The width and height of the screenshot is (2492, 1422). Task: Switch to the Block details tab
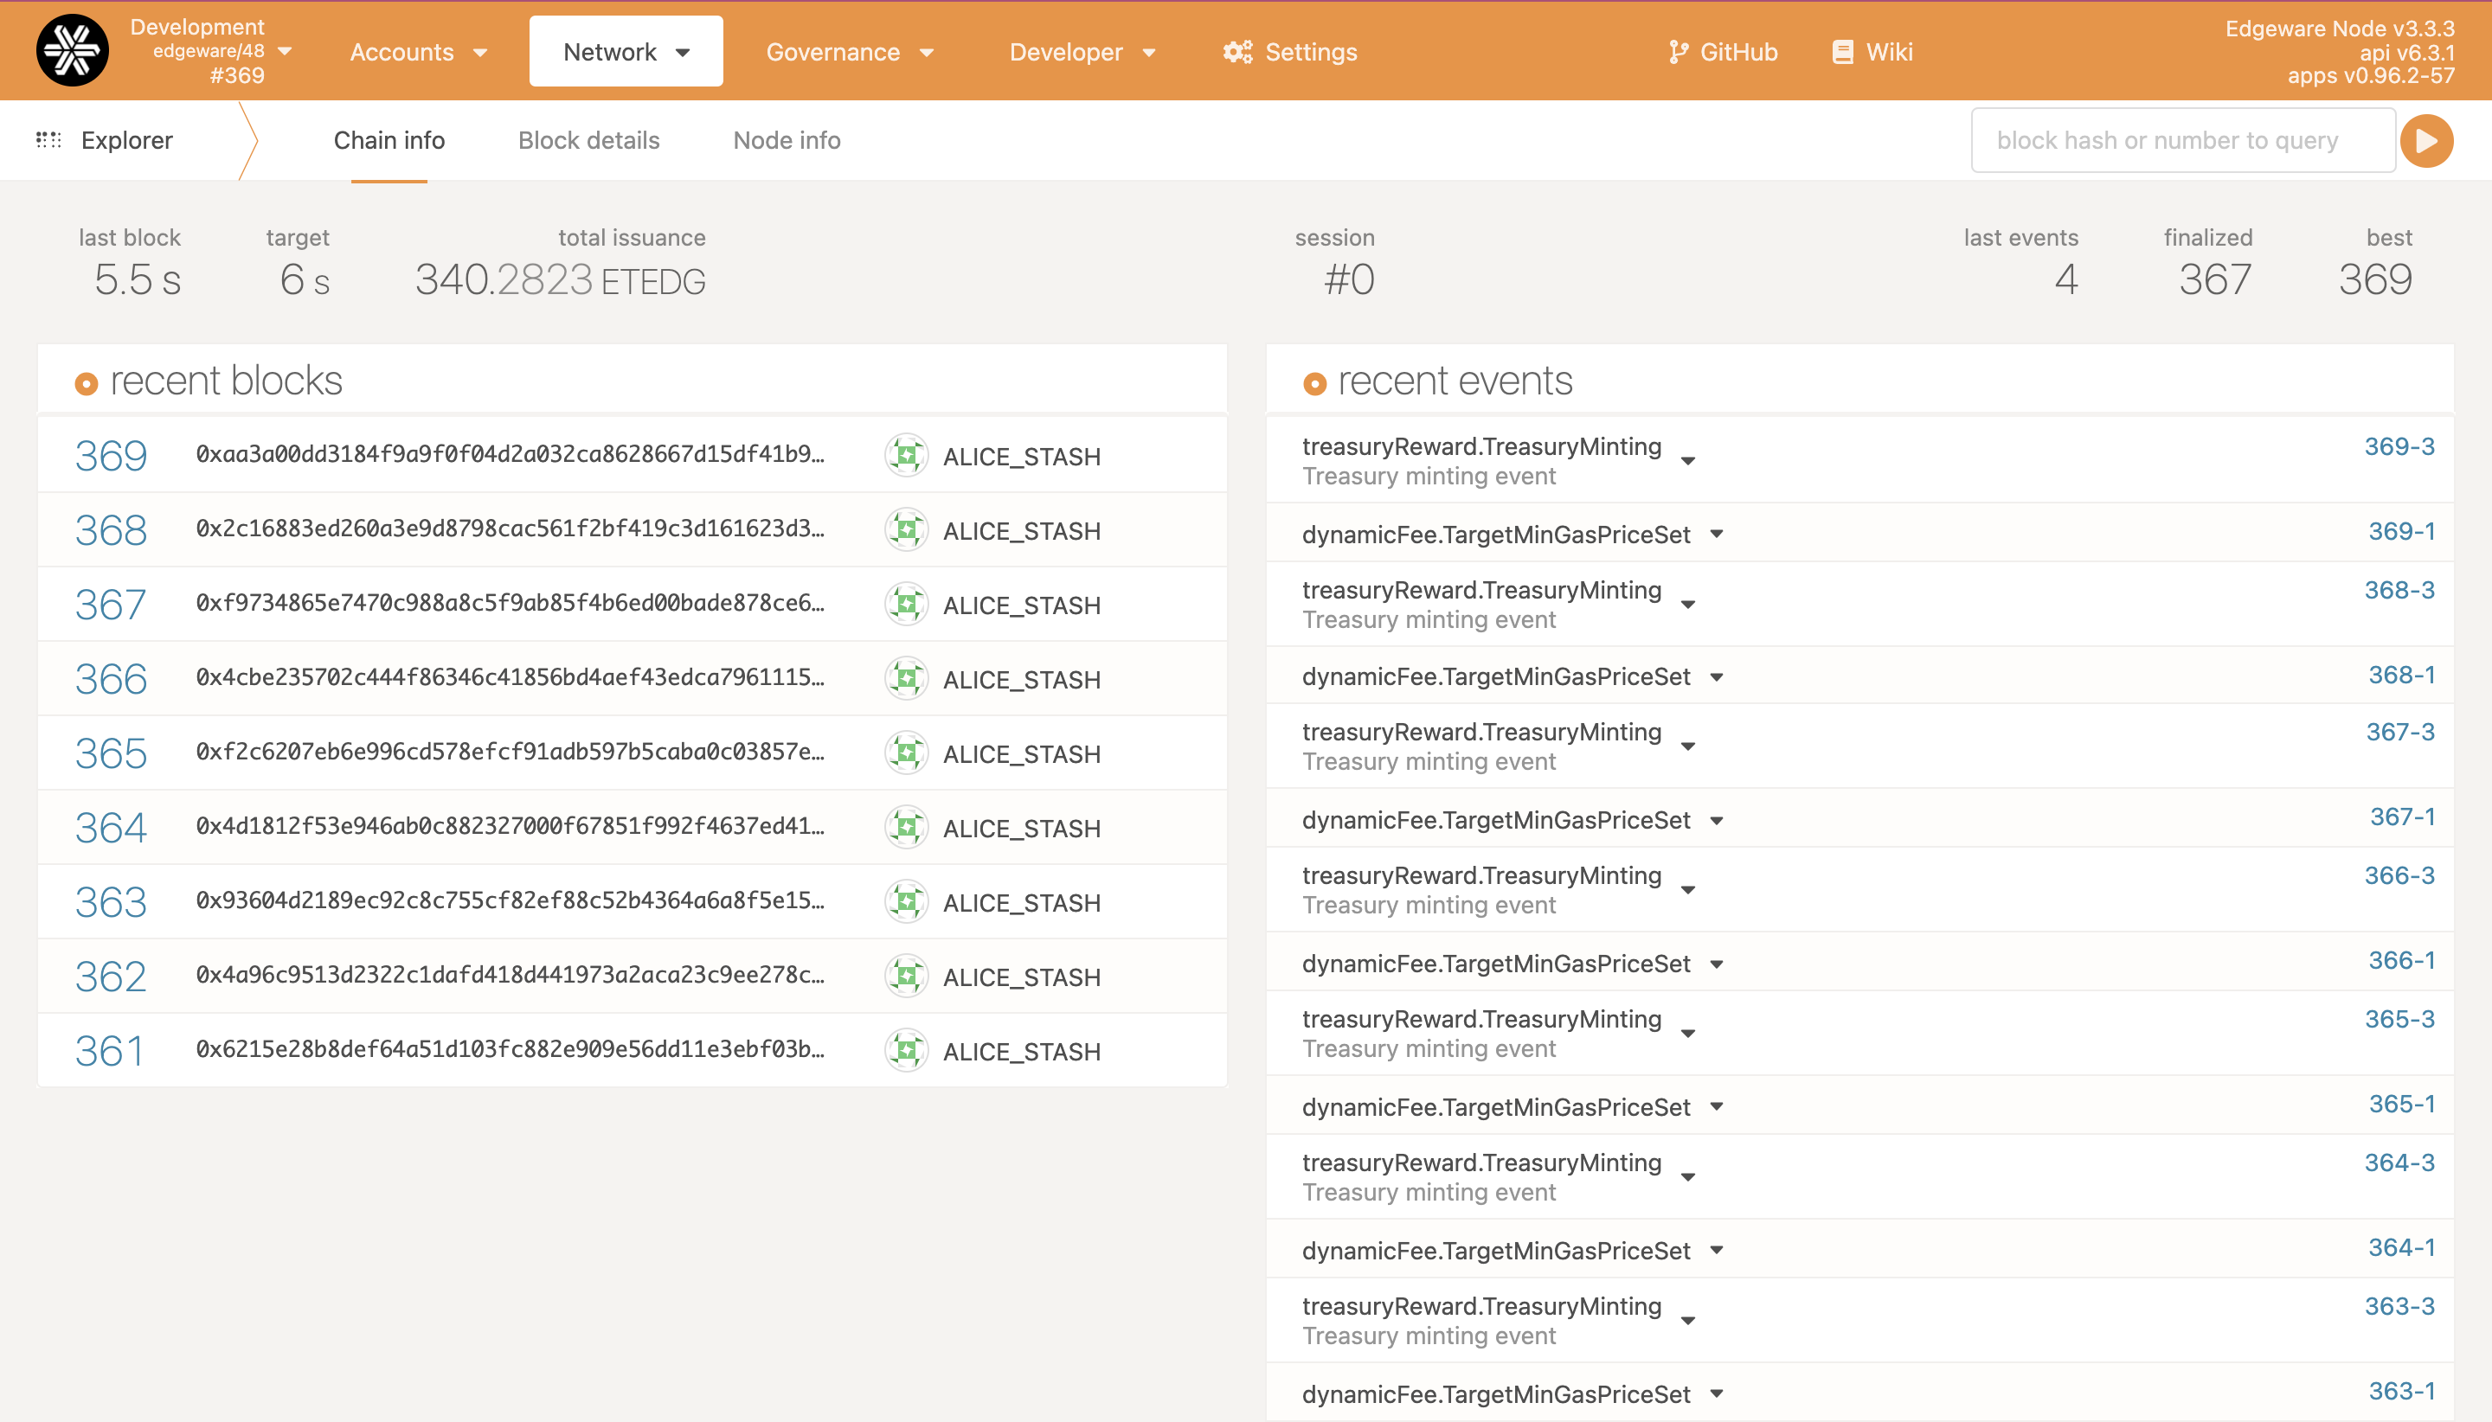click(x=588, y=141)
